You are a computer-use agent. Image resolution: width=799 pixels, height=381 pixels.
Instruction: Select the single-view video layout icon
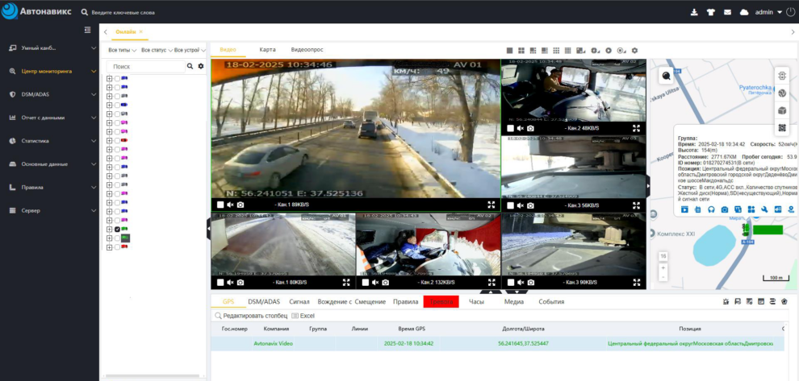(x=509, y=50)
